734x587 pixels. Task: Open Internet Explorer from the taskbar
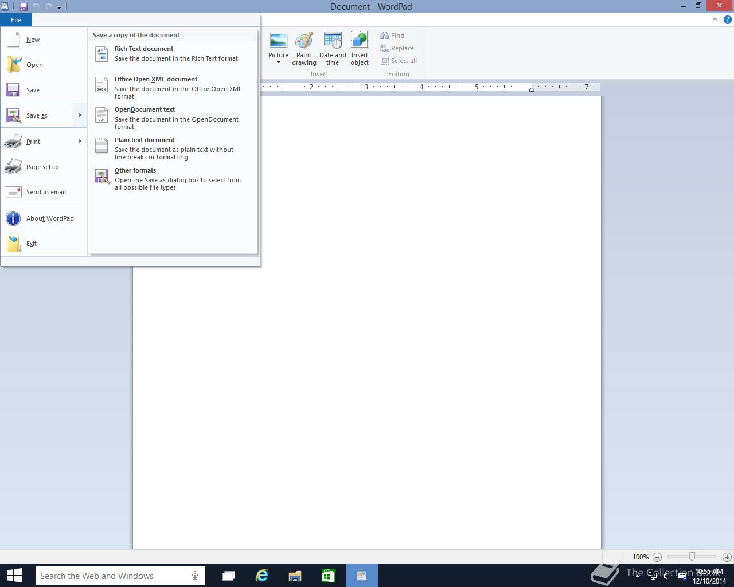(262, 576)
